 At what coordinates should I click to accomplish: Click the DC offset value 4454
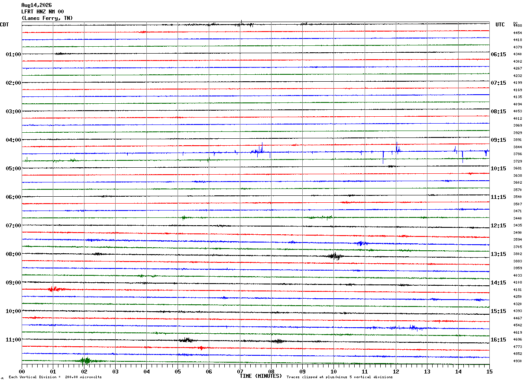pos(518,33)
